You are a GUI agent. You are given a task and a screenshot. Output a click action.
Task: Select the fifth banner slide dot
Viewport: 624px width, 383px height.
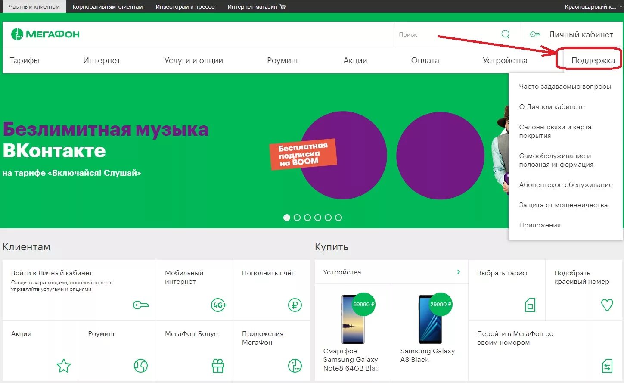[328, 218]
